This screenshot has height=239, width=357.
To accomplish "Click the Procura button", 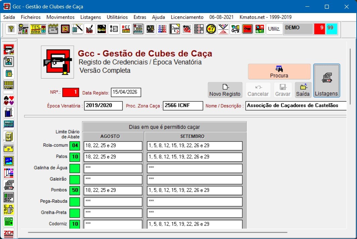I will coord(279,72).
